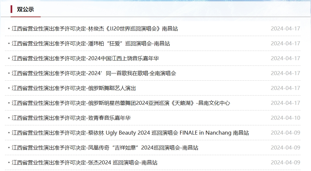Viewport: 311px width, 171px height.
Task: Click date 2024-04-17 on 天鹅湖 row
Action: pyautogui.click(x=286, y=103)
